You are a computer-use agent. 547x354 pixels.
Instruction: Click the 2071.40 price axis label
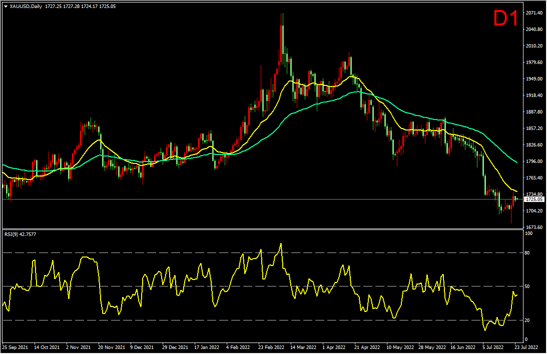pos(534,13)
